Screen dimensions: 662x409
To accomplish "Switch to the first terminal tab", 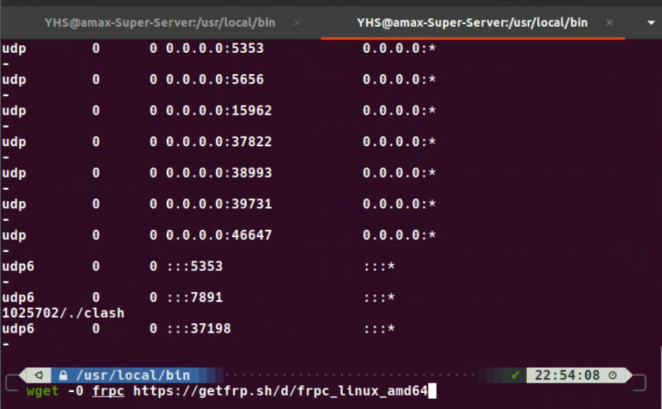I will point(159,22).
